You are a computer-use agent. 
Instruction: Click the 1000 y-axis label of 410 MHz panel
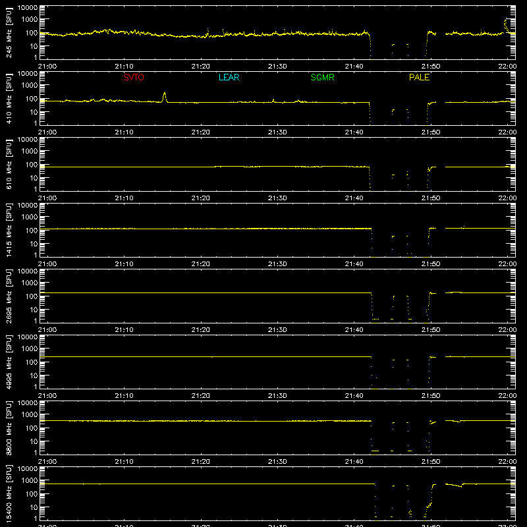click(30, 86)
